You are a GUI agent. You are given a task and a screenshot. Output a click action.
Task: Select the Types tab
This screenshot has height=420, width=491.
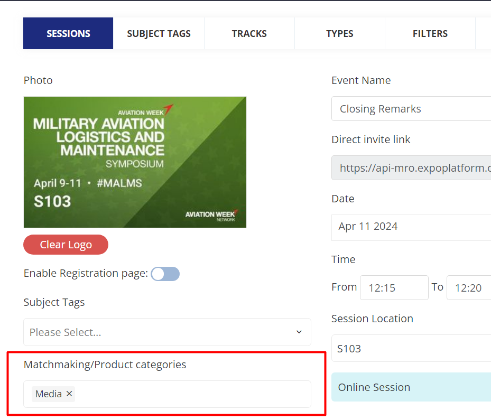pos(339,33)
